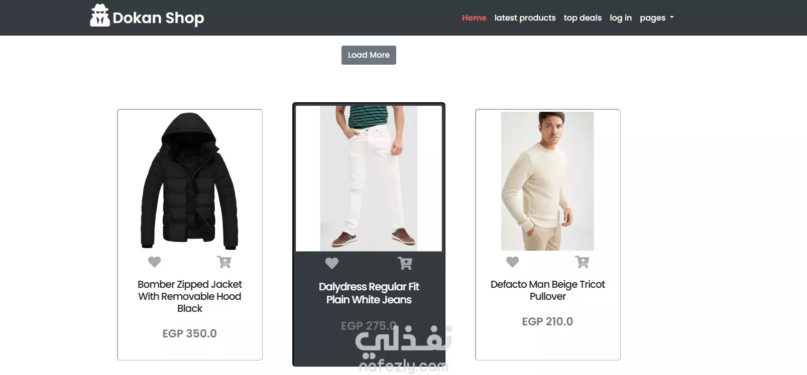Open the log in page

(621, 18)
